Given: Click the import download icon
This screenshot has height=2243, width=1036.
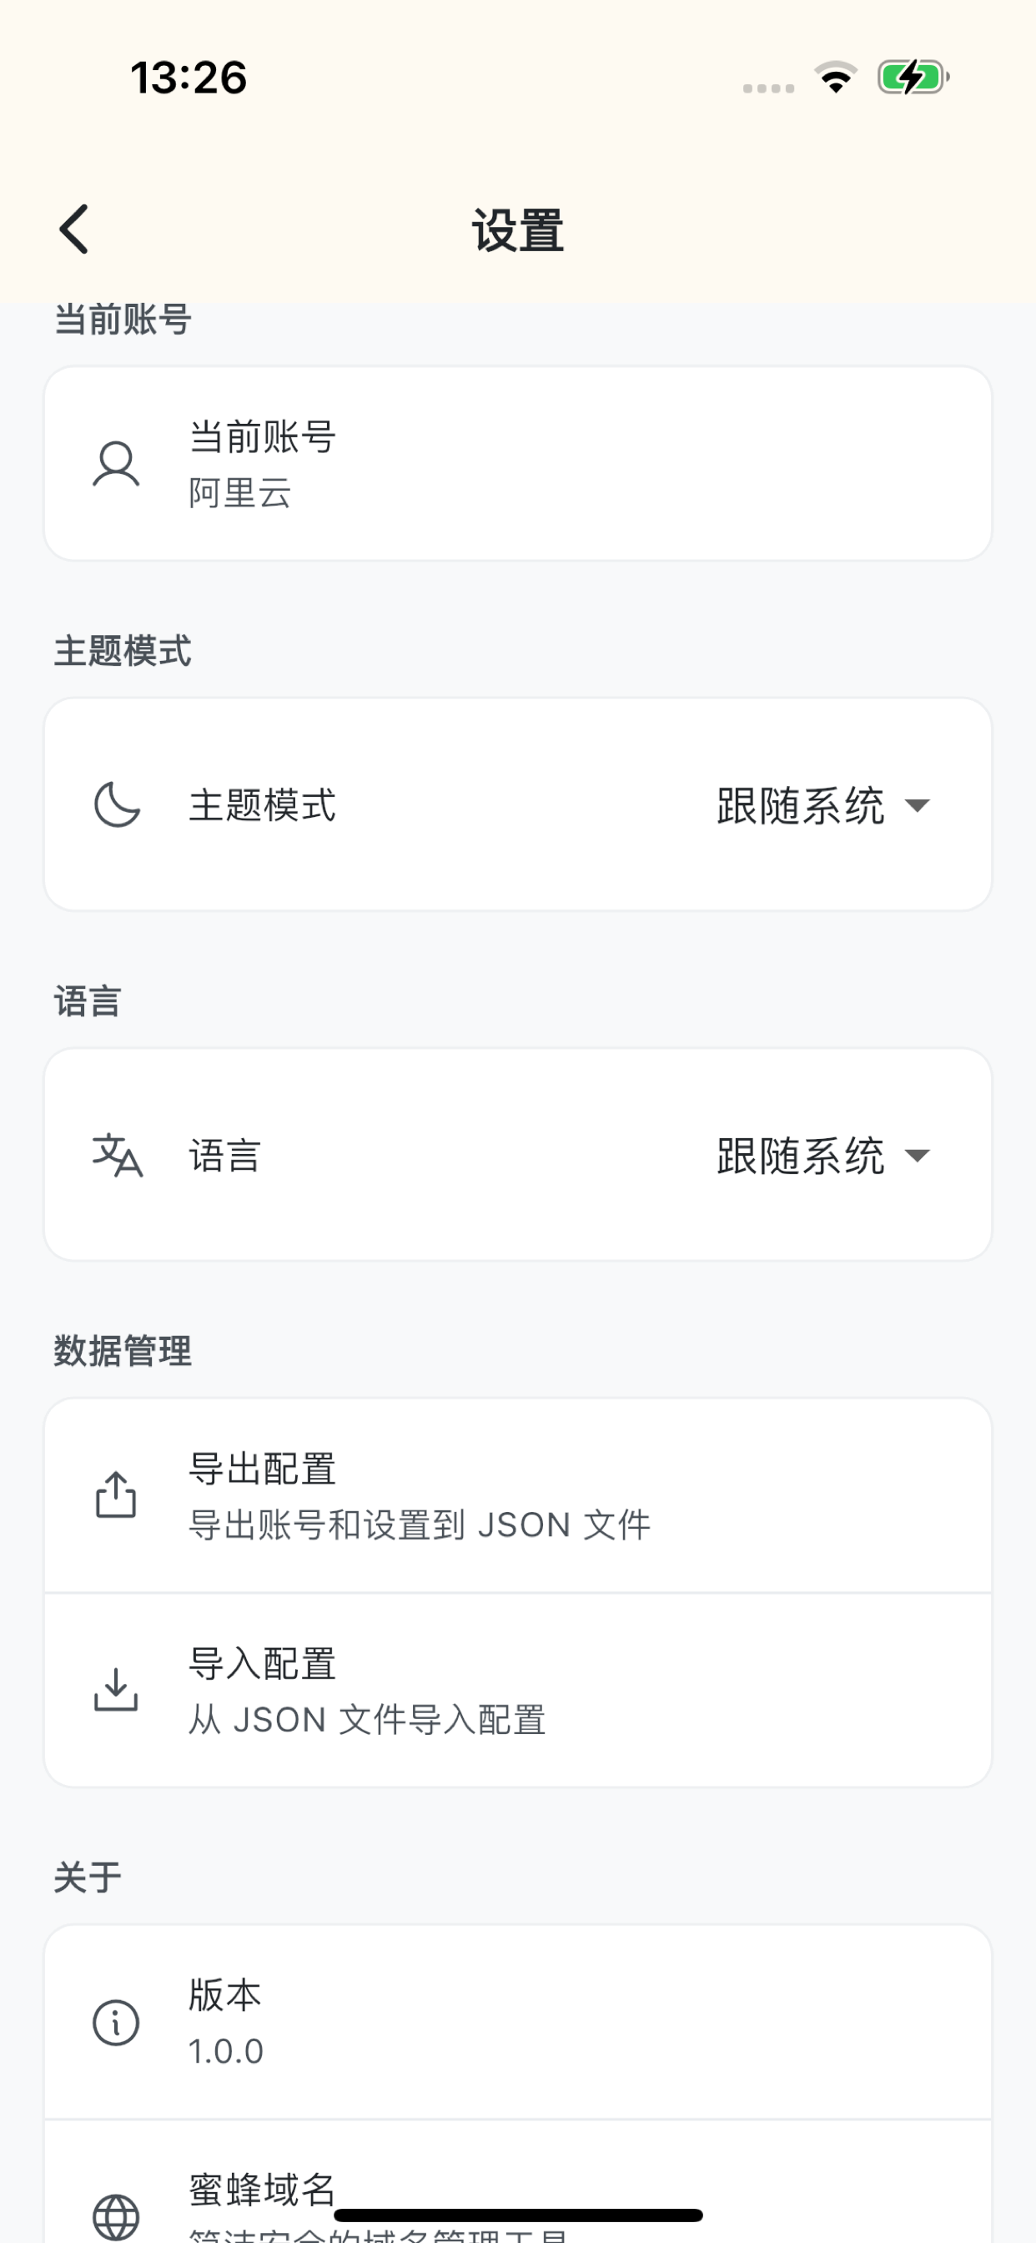Looking at the screenshot, I should point(116,1690).
